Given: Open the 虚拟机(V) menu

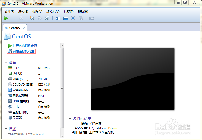Looking at the screenshot, I should point(53,12).
